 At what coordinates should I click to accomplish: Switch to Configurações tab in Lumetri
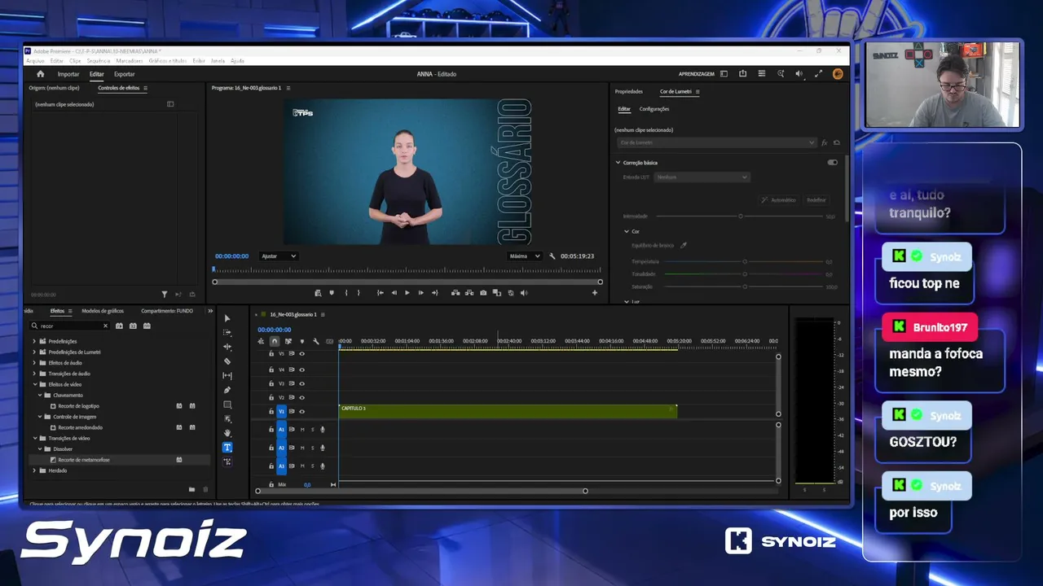(654, 109)
